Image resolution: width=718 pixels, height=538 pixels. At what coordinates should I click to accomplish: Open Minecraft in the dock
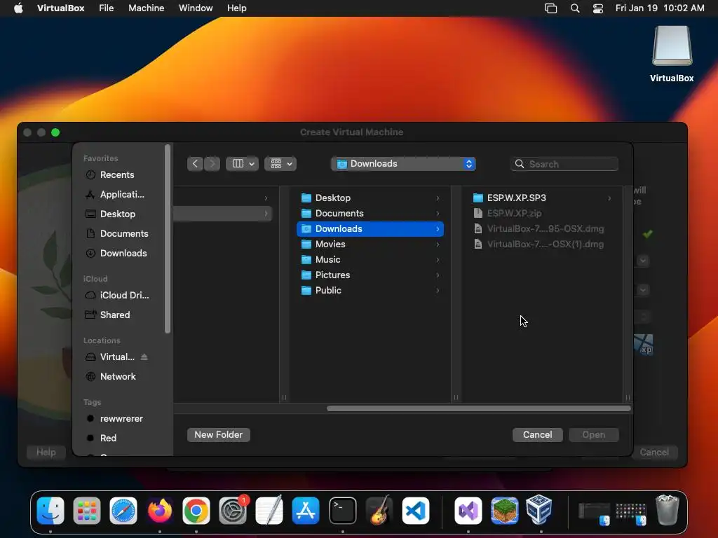coord(505,511)
